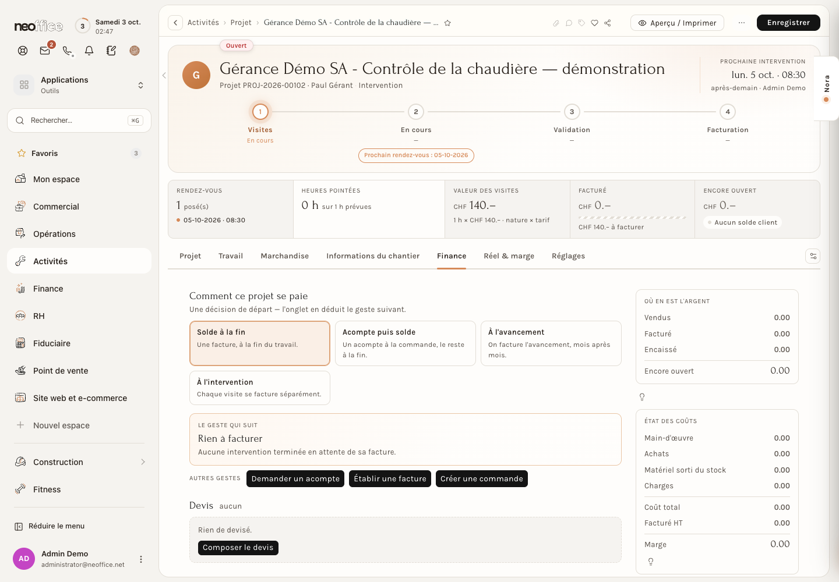Star the breadcrumb project title
The height and width of the screenshot is (582, 839).
(447, 23)
